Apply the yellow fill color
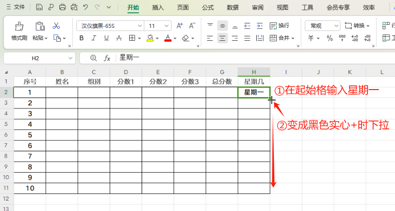This screenshot has height=211, width=395. pyautogui.click(x=150, y=38)
